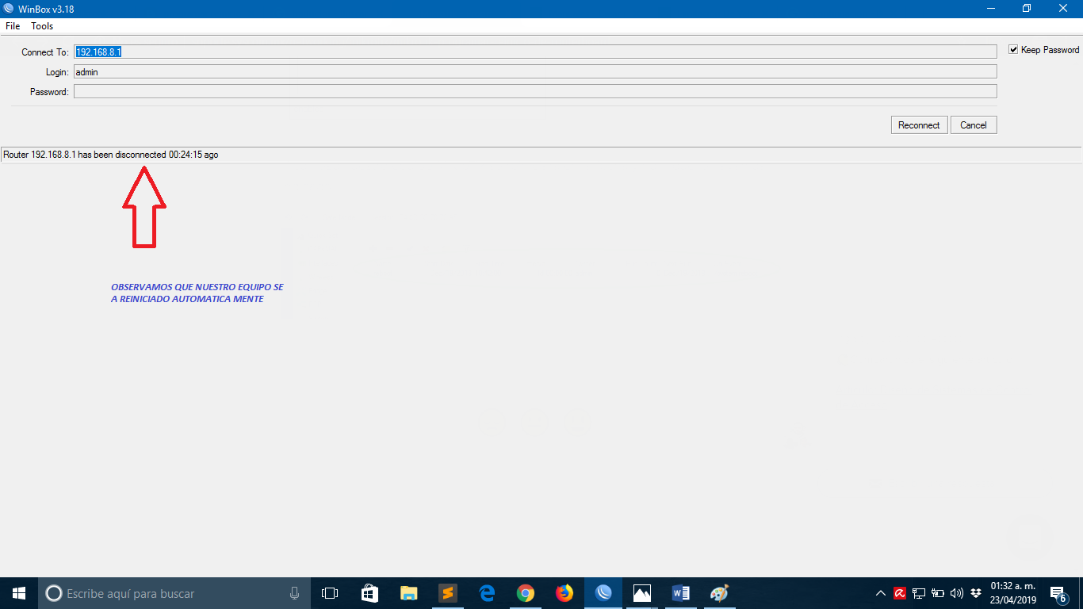Image resolution: width=1083 pixels, height=609 pixels.
Task: Expand hidden system tray icons
Action: tap(881, 593)
